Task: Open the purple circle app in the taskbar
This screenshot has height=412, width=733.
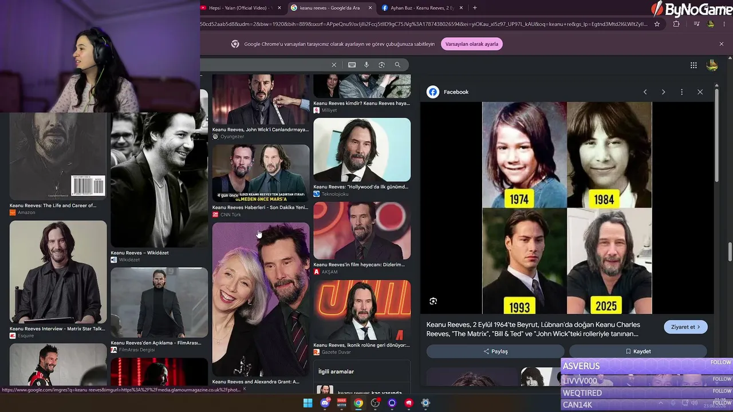Action: 392,403
